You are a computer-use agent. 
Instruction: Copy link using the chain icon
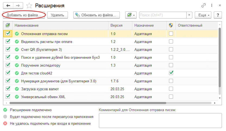point(203,5)
